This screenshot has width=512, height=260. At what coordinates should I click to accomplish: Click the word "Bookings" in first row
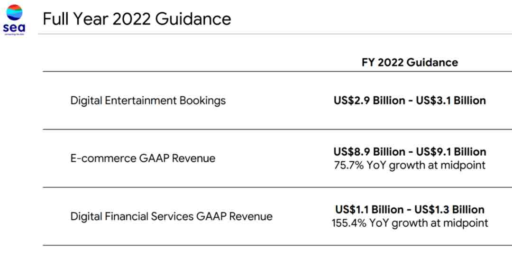click(202, 100)
